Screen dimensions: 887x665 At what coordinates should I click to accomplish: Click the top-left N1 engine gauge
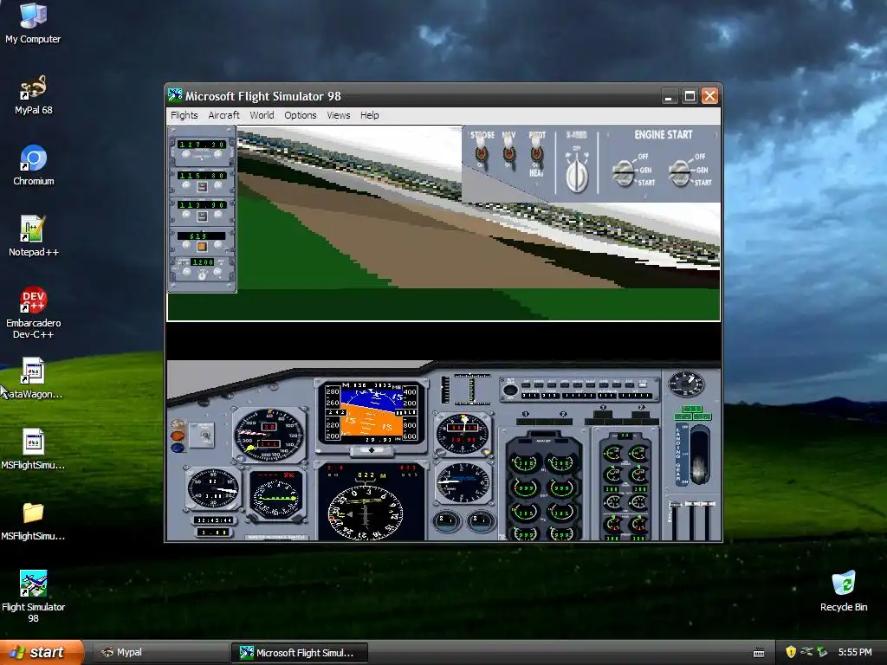click(524, 463)
